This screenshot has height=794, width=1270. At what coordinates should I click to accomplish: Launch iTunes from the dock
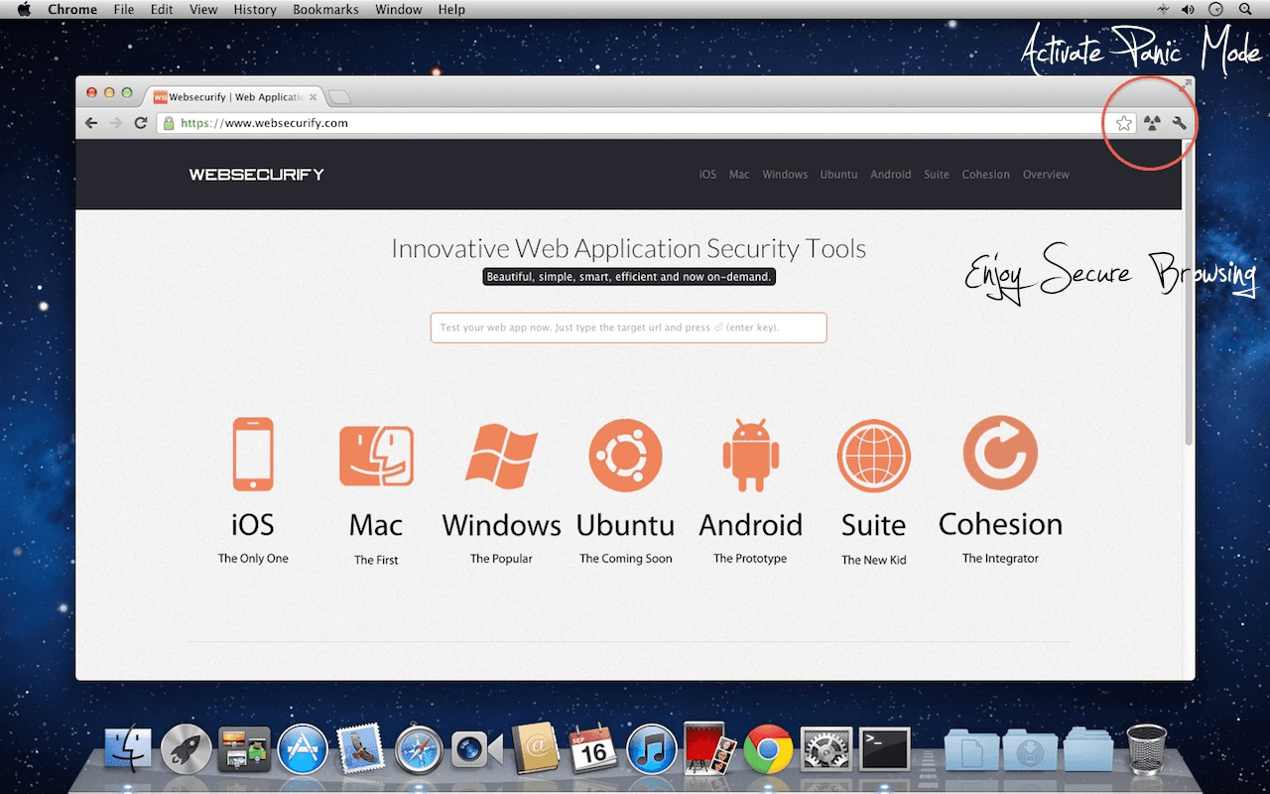(x=652, y=749)
